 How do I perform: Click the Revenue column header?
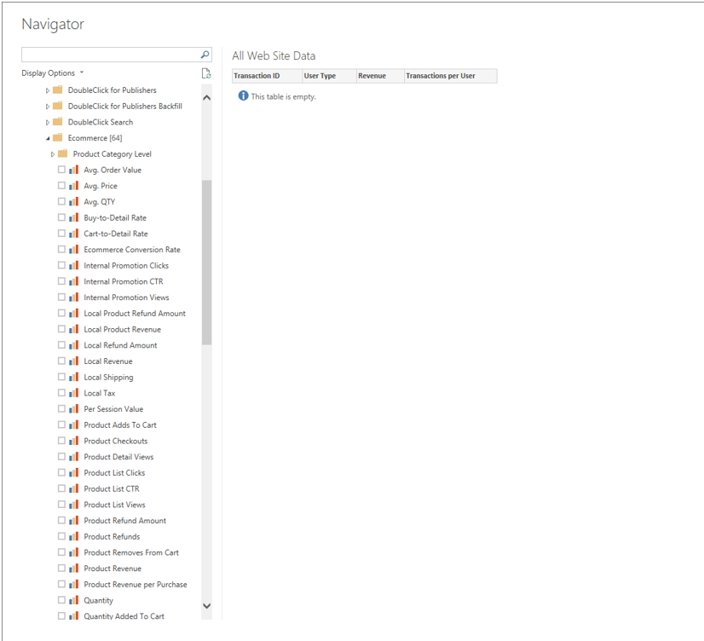[380, 76]
